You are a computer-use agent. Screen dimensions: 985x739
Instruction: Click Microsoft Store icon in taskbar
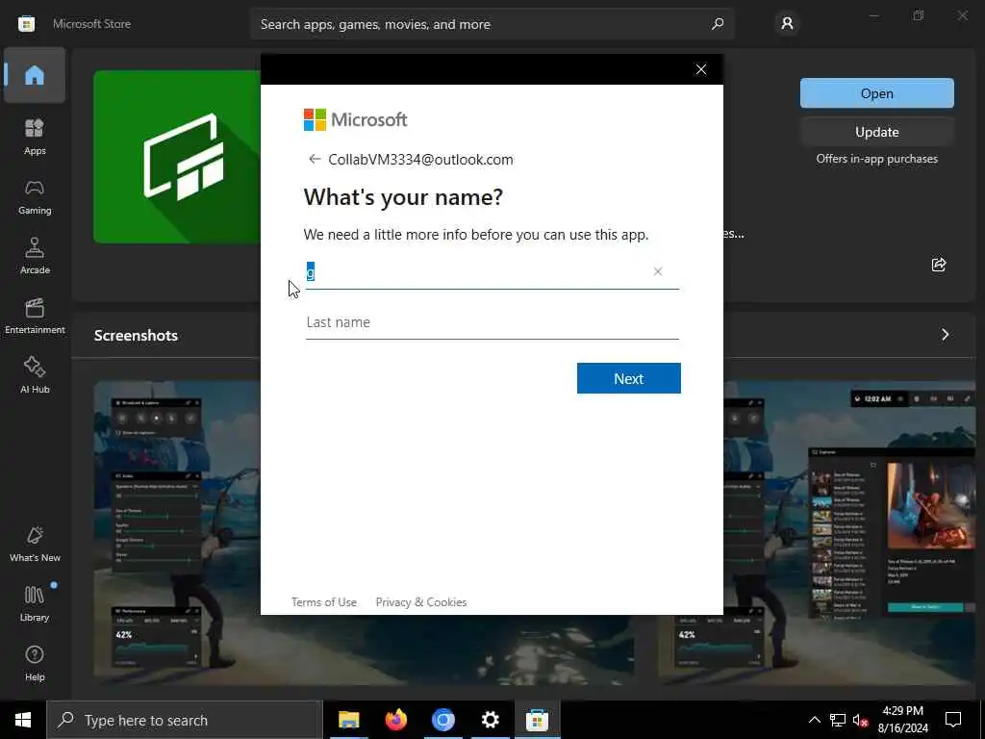(x=537, y=720)
